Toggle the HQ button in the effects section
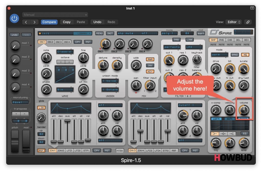 (x=245, y=55)
